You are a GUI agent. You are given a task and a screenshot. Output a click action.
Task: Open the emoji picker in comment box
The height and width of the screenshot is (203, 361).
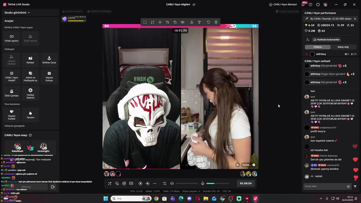point(348,186)
